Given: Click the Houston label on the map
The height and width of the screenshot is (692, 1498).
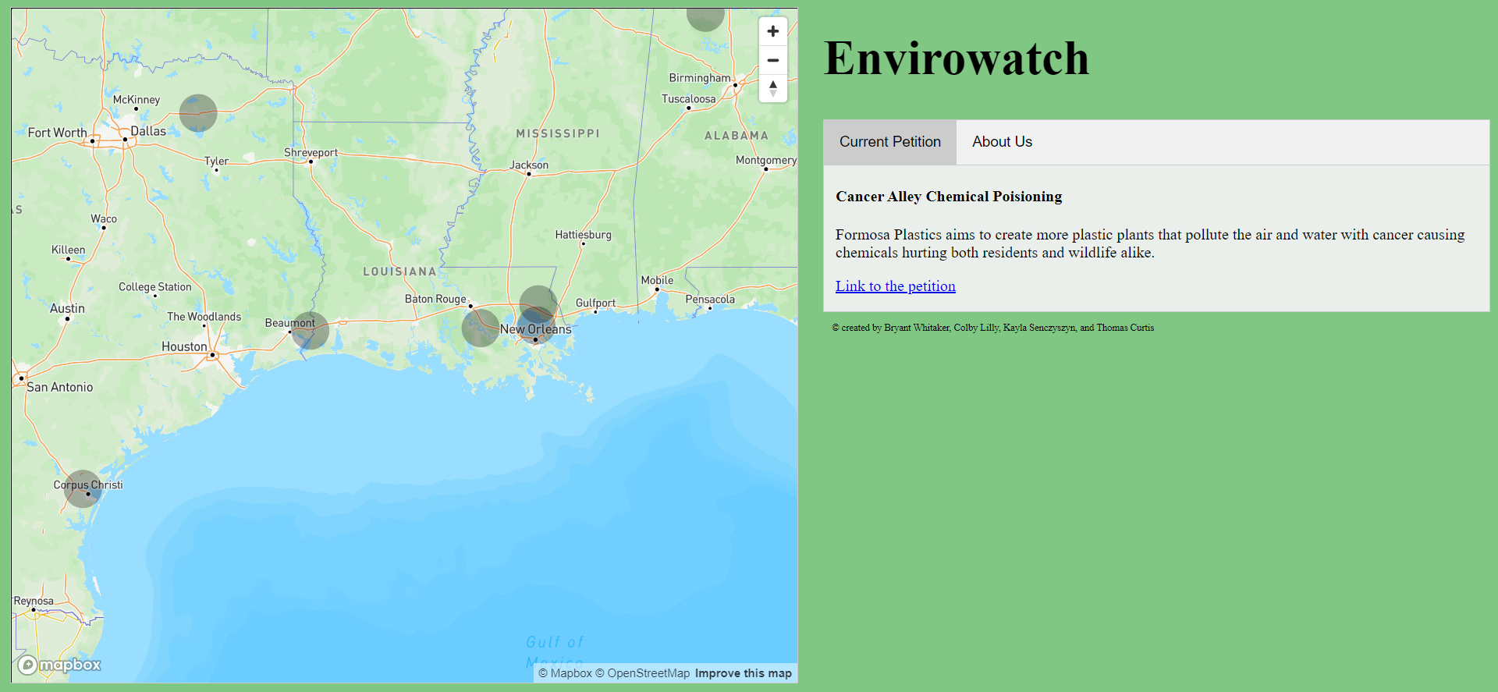Looking at the screenshot, I should coord(184,346).
